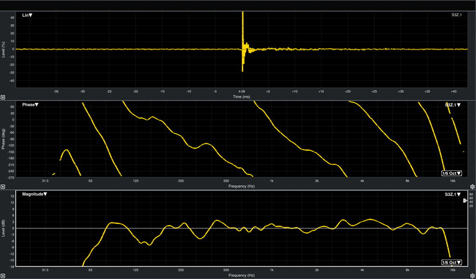Open S3Z.1 trace selector in Phase plot
Screen dimensions: 476x279
pos(453,105)
